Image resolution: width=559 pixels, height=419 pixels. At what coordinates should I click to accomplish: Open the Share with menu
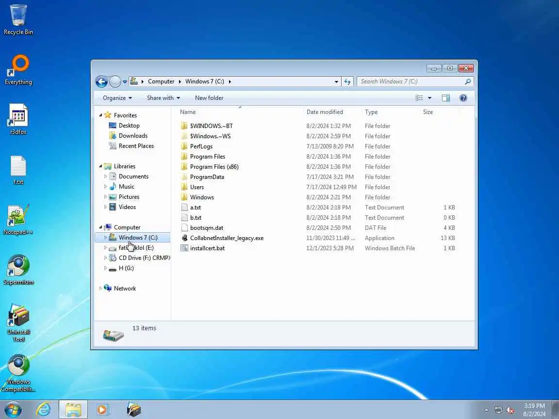point(163,98)
